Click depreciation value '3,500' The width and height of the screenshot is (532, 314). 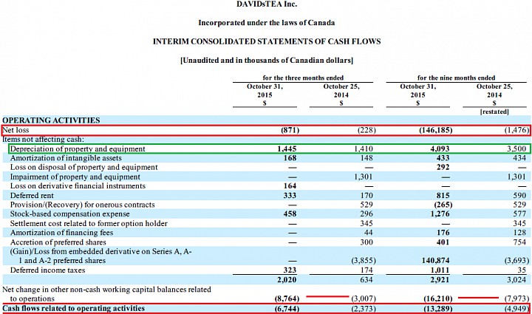tap(516, 149)
